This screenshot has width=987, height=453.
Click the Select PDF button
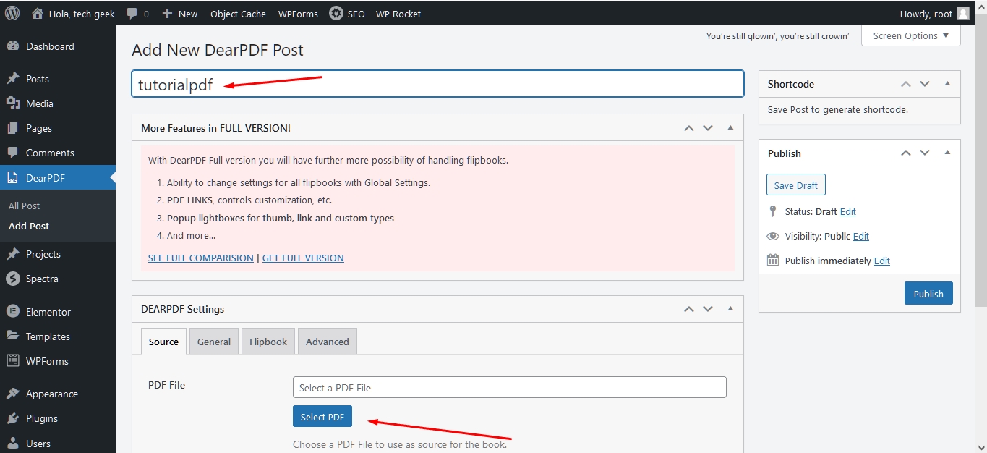click(322, 417)
